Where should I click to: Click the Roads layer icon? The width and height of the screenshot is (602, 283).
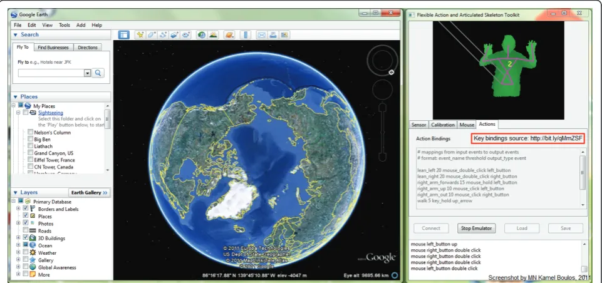pos(33,231)
